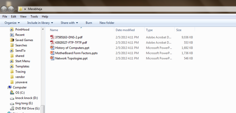Click the 1,736 KB size cell
The image size is (236, 113).
(187, 53)
